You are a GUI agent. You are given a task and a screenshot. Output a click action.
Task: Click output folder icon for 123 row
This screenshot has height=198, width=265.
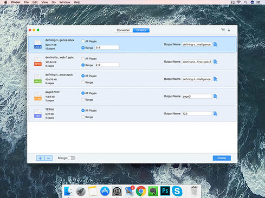[215, 114]
